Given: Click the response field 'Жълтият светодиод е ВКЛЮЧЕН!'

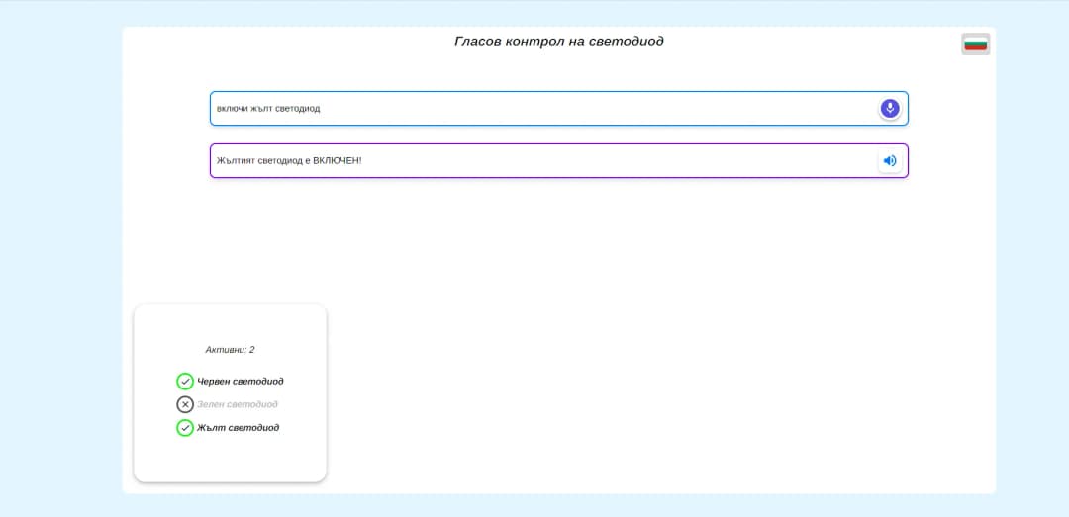Looking at the screenshot, I should [x=559, y=161].
